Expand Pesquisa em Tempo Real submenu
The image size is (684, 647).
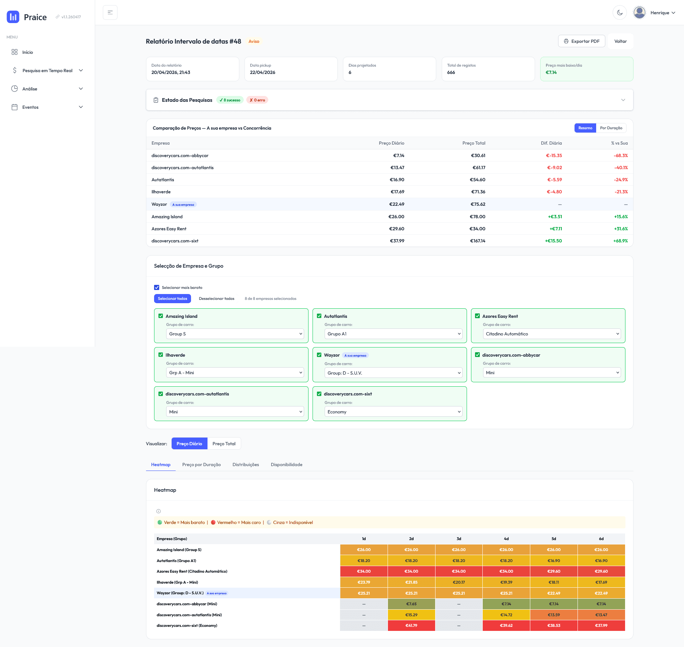(x=81, y=70)
